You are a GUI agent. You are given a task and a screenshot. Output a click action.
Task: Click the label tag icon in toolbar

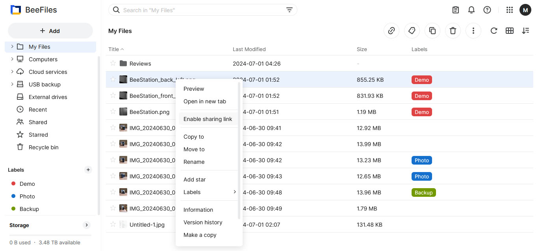pyautogui.click(x=412, y=31)
